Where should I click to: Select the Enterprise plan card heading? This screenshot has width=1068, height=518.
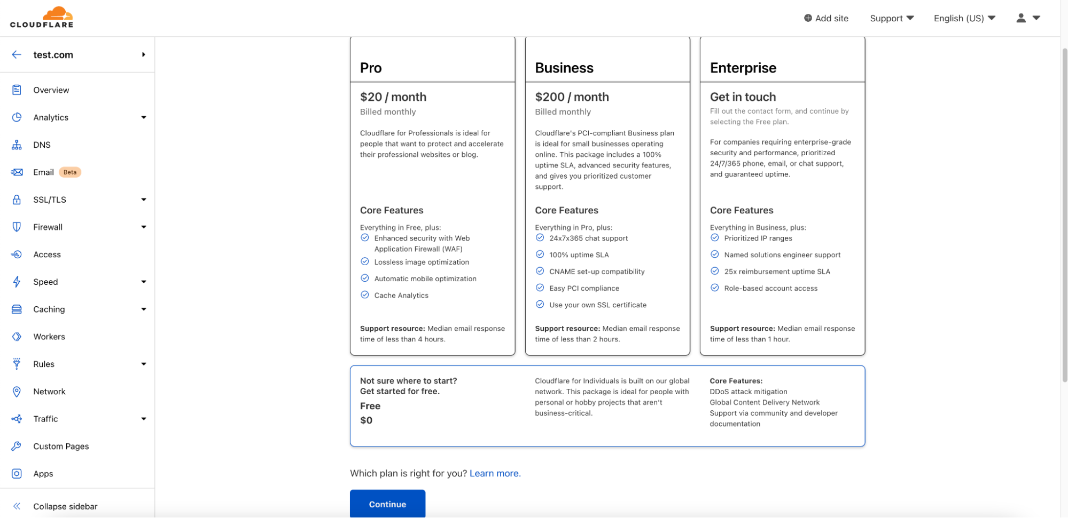pyautogui.click(x=743, y=68)
